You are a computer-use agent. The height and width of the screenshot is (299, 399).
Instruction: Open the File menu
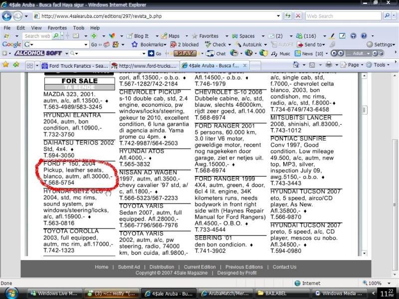(x=7, y=28)
